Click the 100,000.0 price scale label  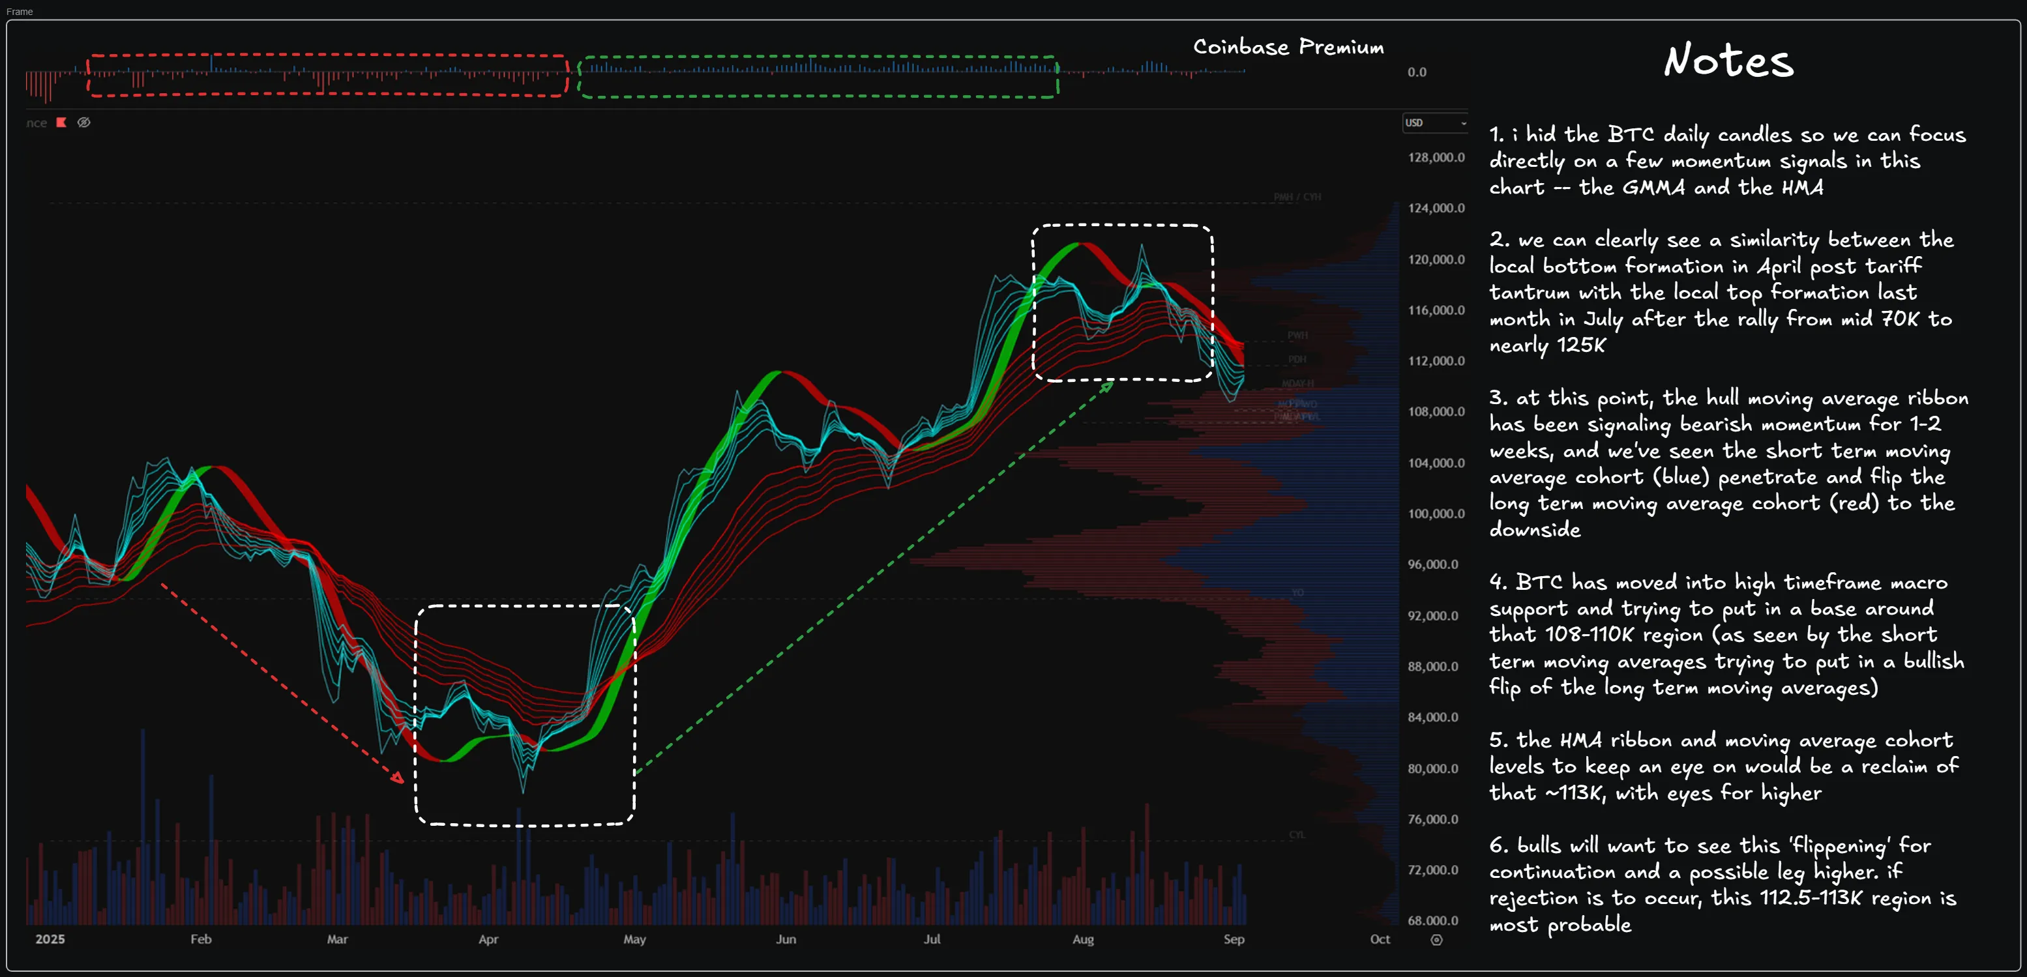[x=1436, y=514]
